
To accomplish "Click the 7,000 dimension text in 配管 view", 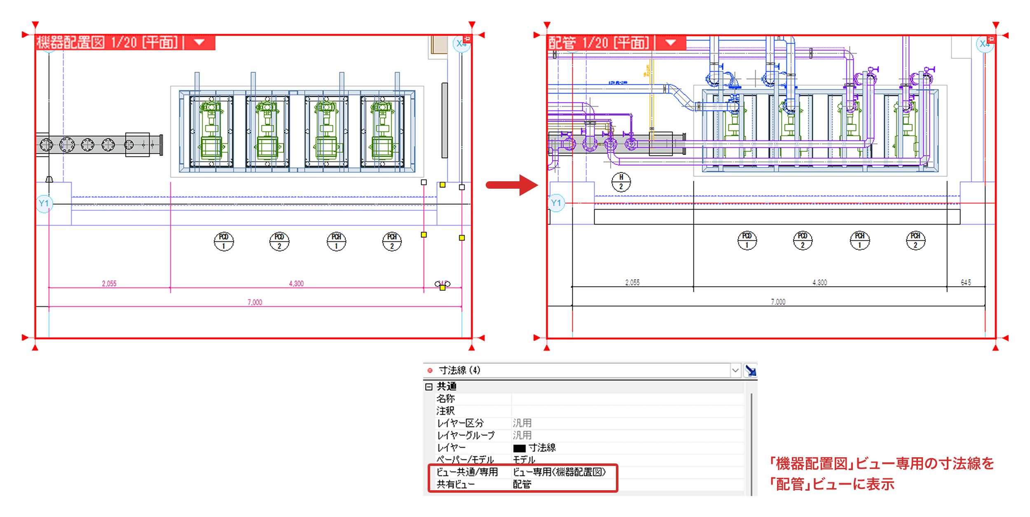I will [778, 302].
